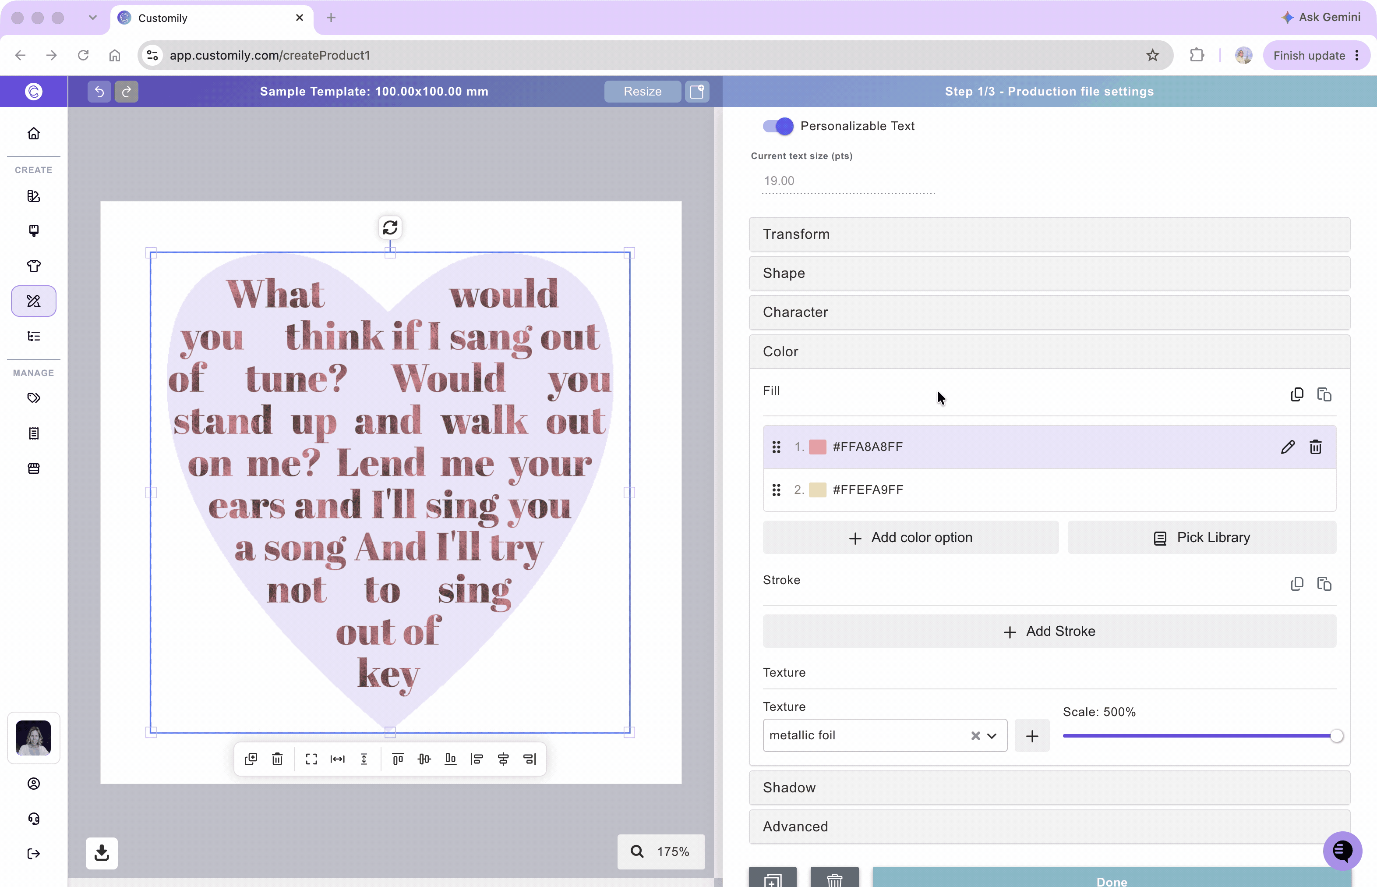This screenshot has height=887, width=1377.
Task: Click the Add Stroke button
Action: pyautogui.click(x=1049, y=631)
